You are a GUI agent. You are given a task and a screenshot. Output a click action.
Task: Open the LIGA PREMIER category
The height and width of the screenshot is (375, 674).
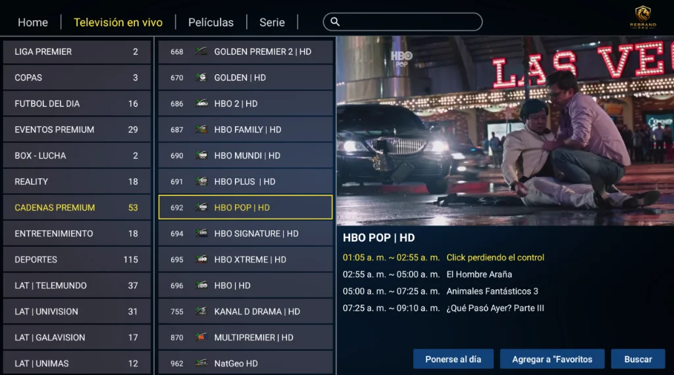click(x=77, y=51)
